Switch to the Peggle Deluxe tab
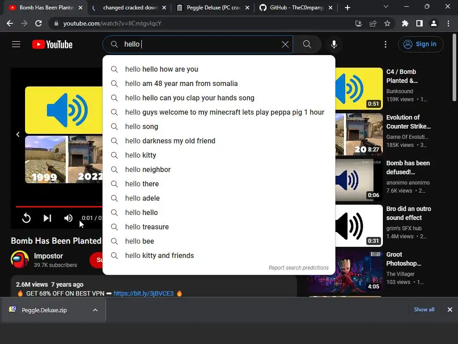 click(213, 8)
